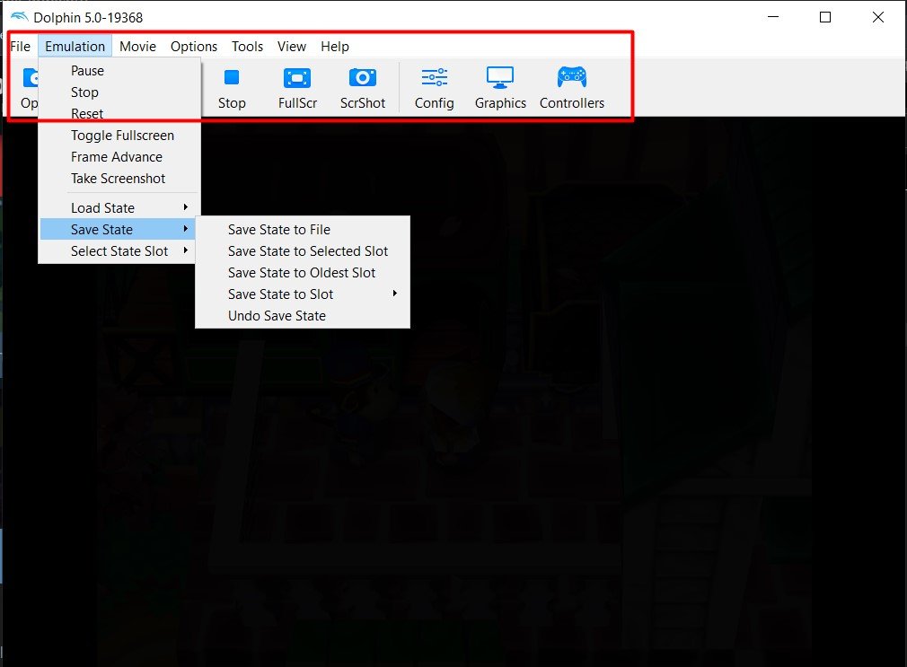Click the FullScr fullscreen toolbar icon

pyautogui.click(x=297, y=77)
